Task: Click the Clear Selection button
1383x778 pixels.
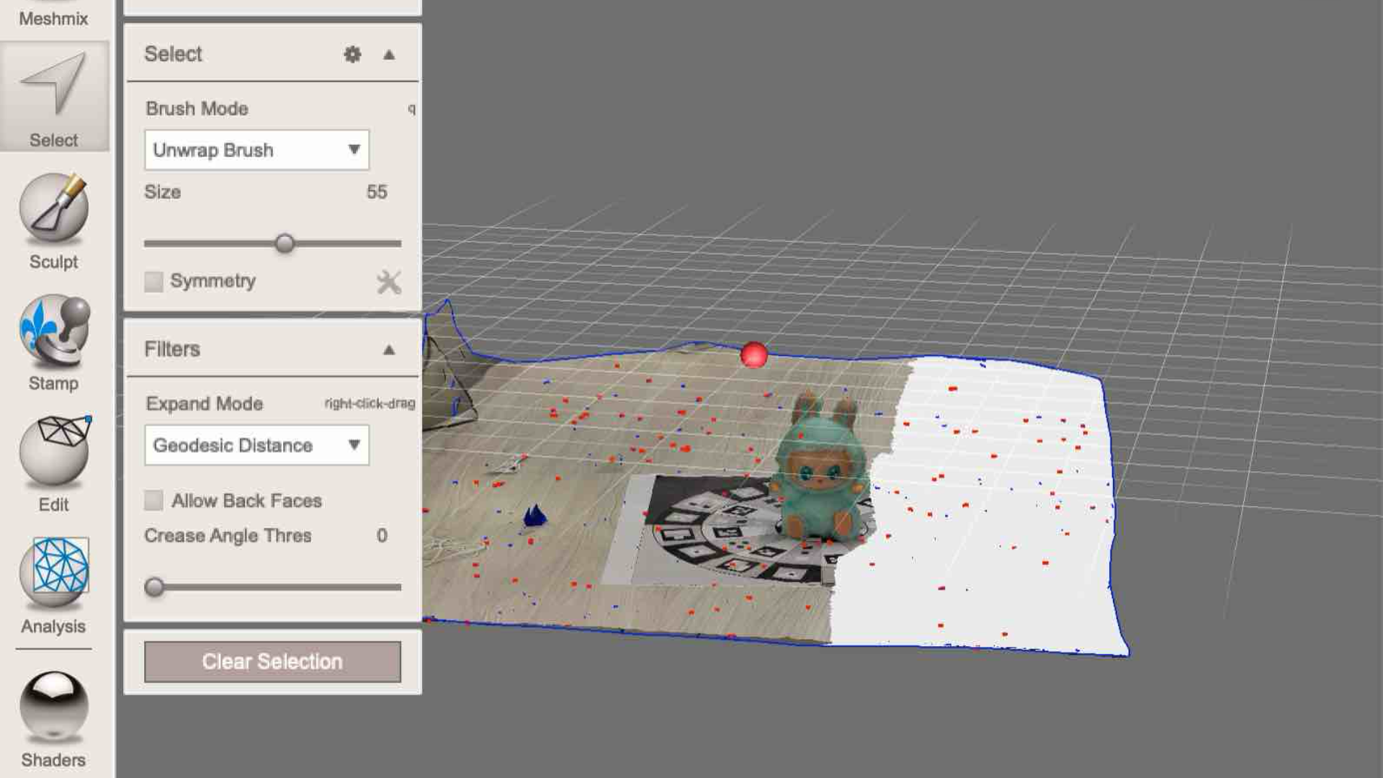Action: click(x=272, y=661)
